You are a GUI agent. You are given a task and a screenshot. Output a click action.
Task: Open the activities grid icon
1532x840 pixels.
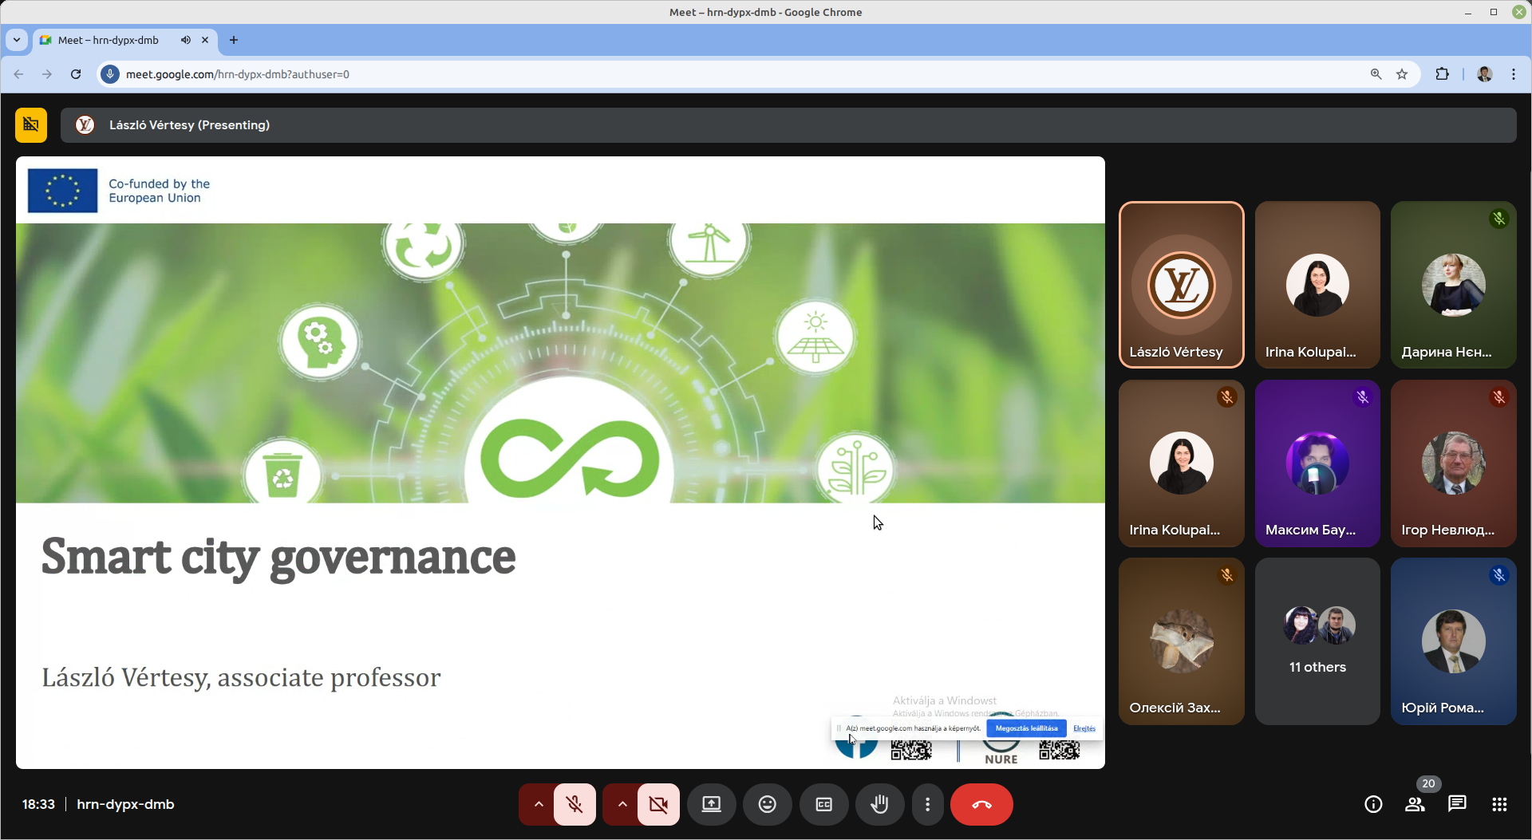[1499, 804]
